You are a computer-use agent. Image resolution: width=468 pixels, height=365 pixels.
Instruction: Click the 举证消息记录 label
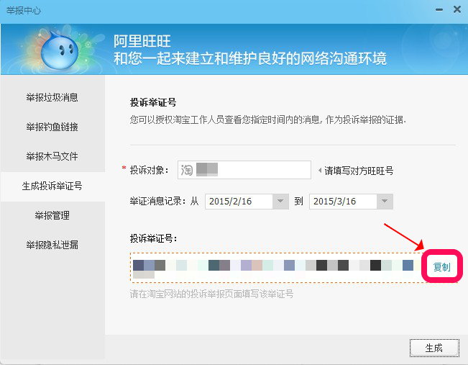[158, 201]
